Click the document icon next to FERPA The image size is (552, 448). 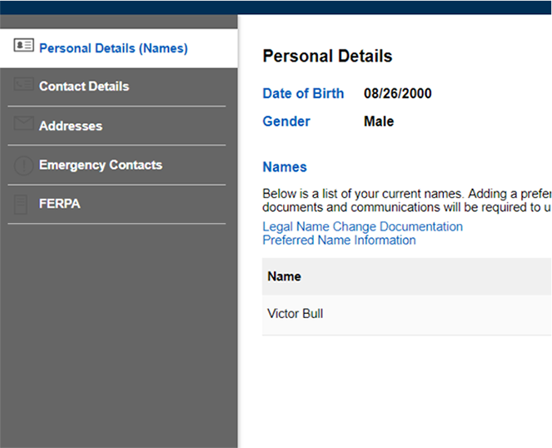click(23, 204)
